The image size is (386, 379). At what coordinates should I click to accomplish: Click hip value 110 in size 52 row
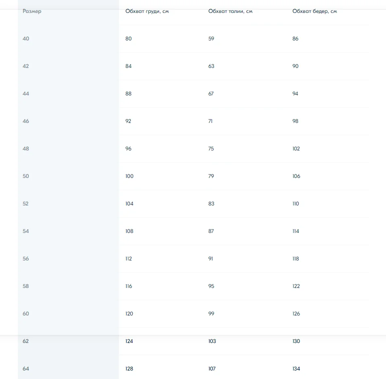pyautogui.click(x=296, y=204)
